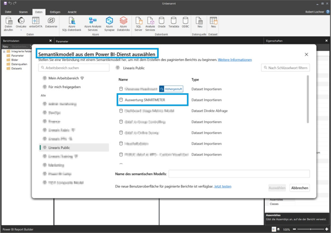331x233 pixels.
Task: Switch to the Einfügen ribbon tab
Action: pyautogui.click(x=55, y=12)
